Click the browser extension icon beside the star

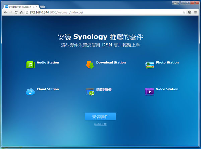(x=190, y=12)
